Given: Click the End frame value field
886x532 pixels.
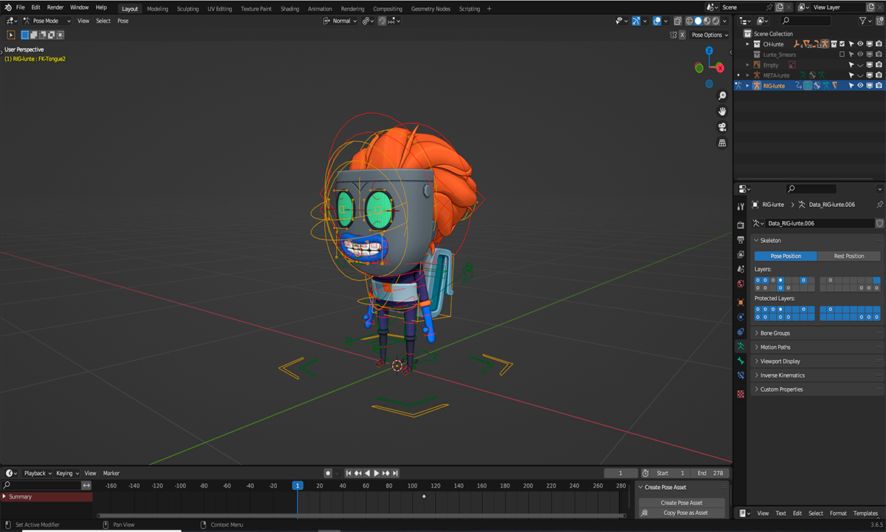Looking at the screenshot, I should click(x=710, y=473).
